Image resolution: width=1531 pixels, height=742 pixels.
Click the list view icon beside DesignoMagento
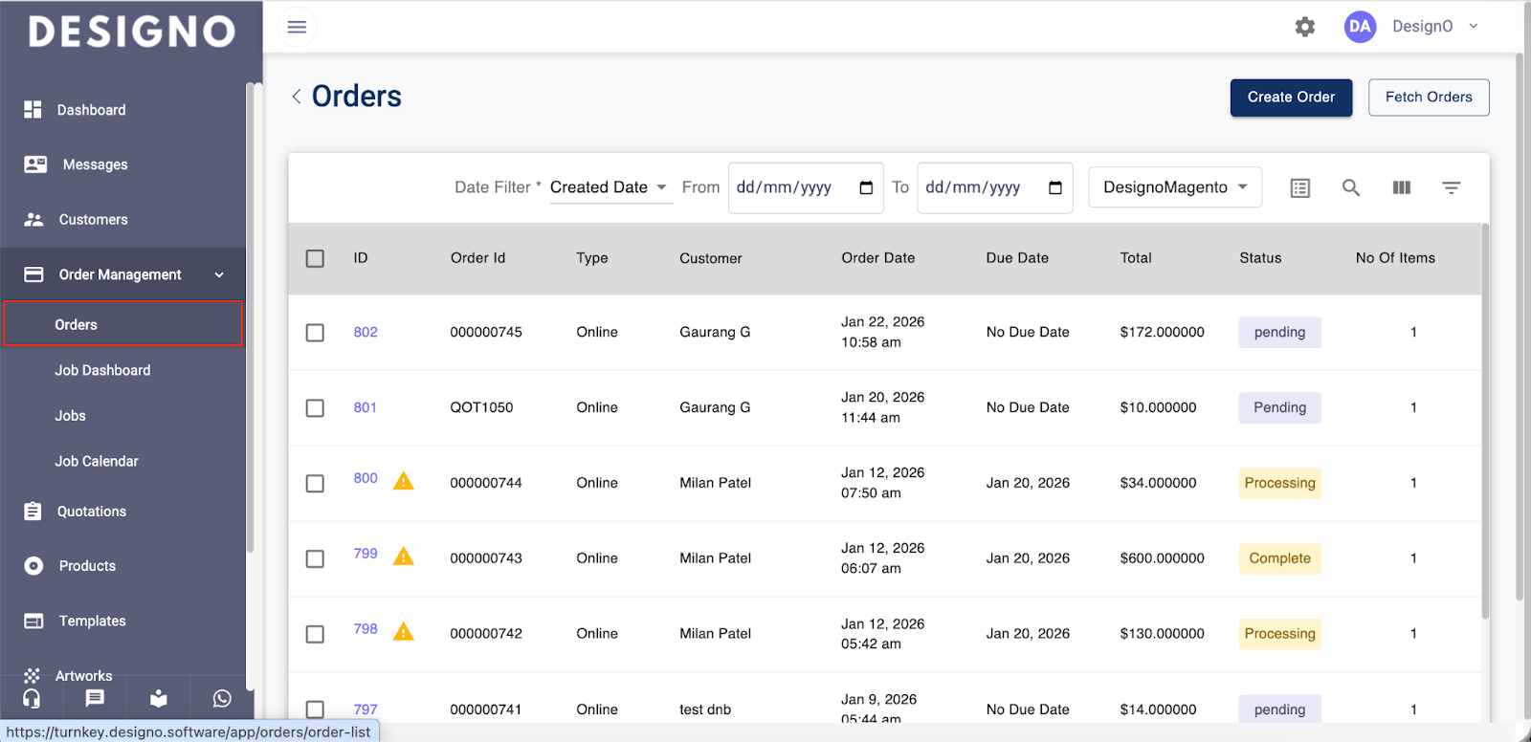[1299, 187]
